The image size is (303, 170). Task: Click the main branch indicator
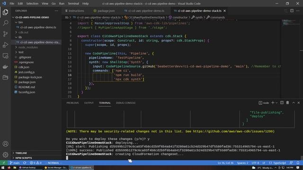(x=15, y=162)
